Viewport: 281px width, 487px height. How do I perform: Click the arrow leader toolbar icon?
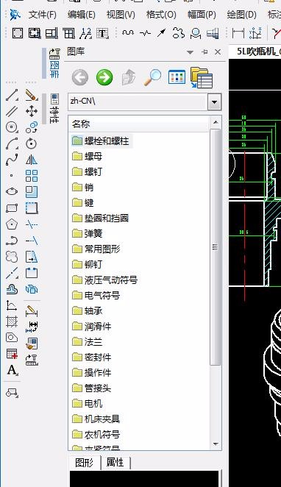pos(161,33)
